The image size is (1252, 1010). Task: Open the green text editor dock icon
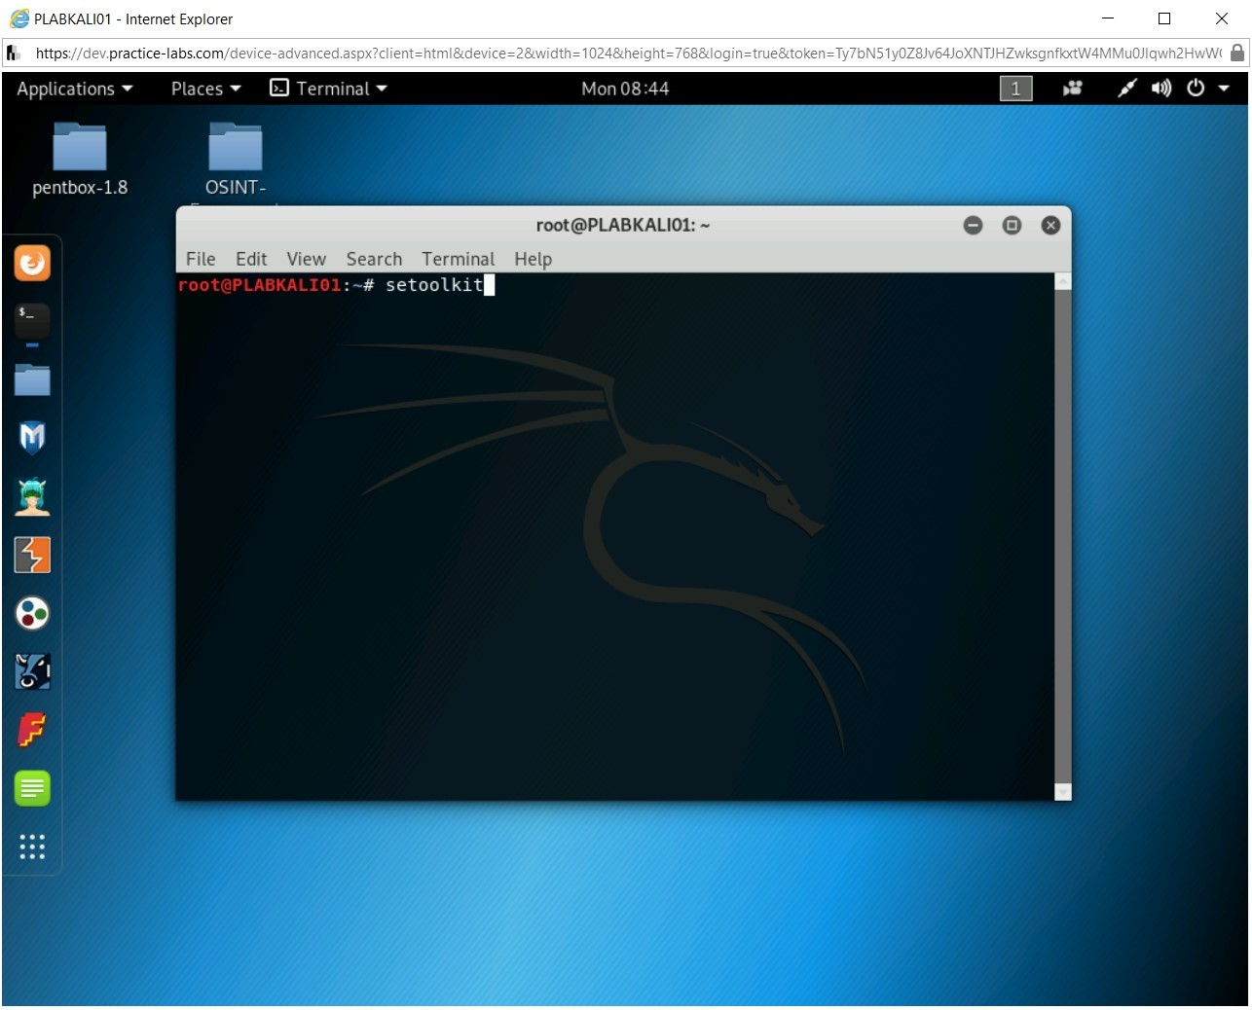(32, 788)
